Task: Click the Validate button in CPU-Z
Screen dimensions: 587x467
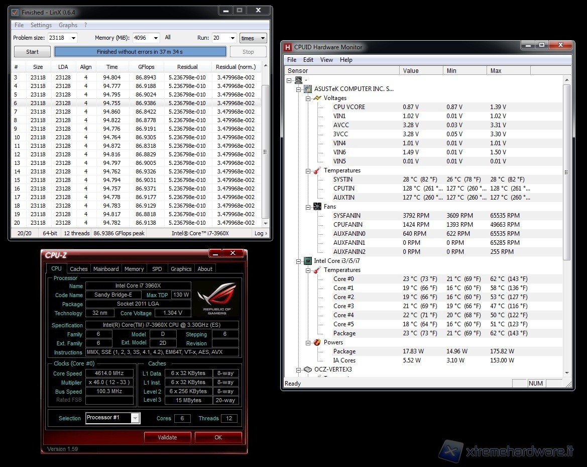Action: pyautogui.click(x=167, y=437)
